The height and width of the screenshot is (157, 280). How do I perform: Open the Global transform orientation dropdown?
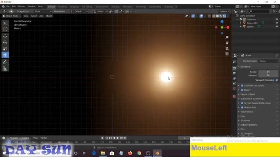(x=100, y=11)
